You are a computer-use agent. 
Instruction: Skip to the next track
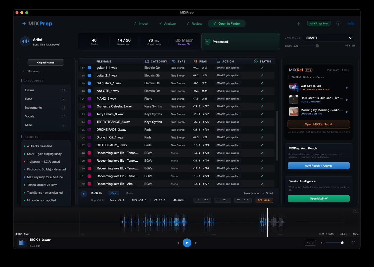click(196, 243)
